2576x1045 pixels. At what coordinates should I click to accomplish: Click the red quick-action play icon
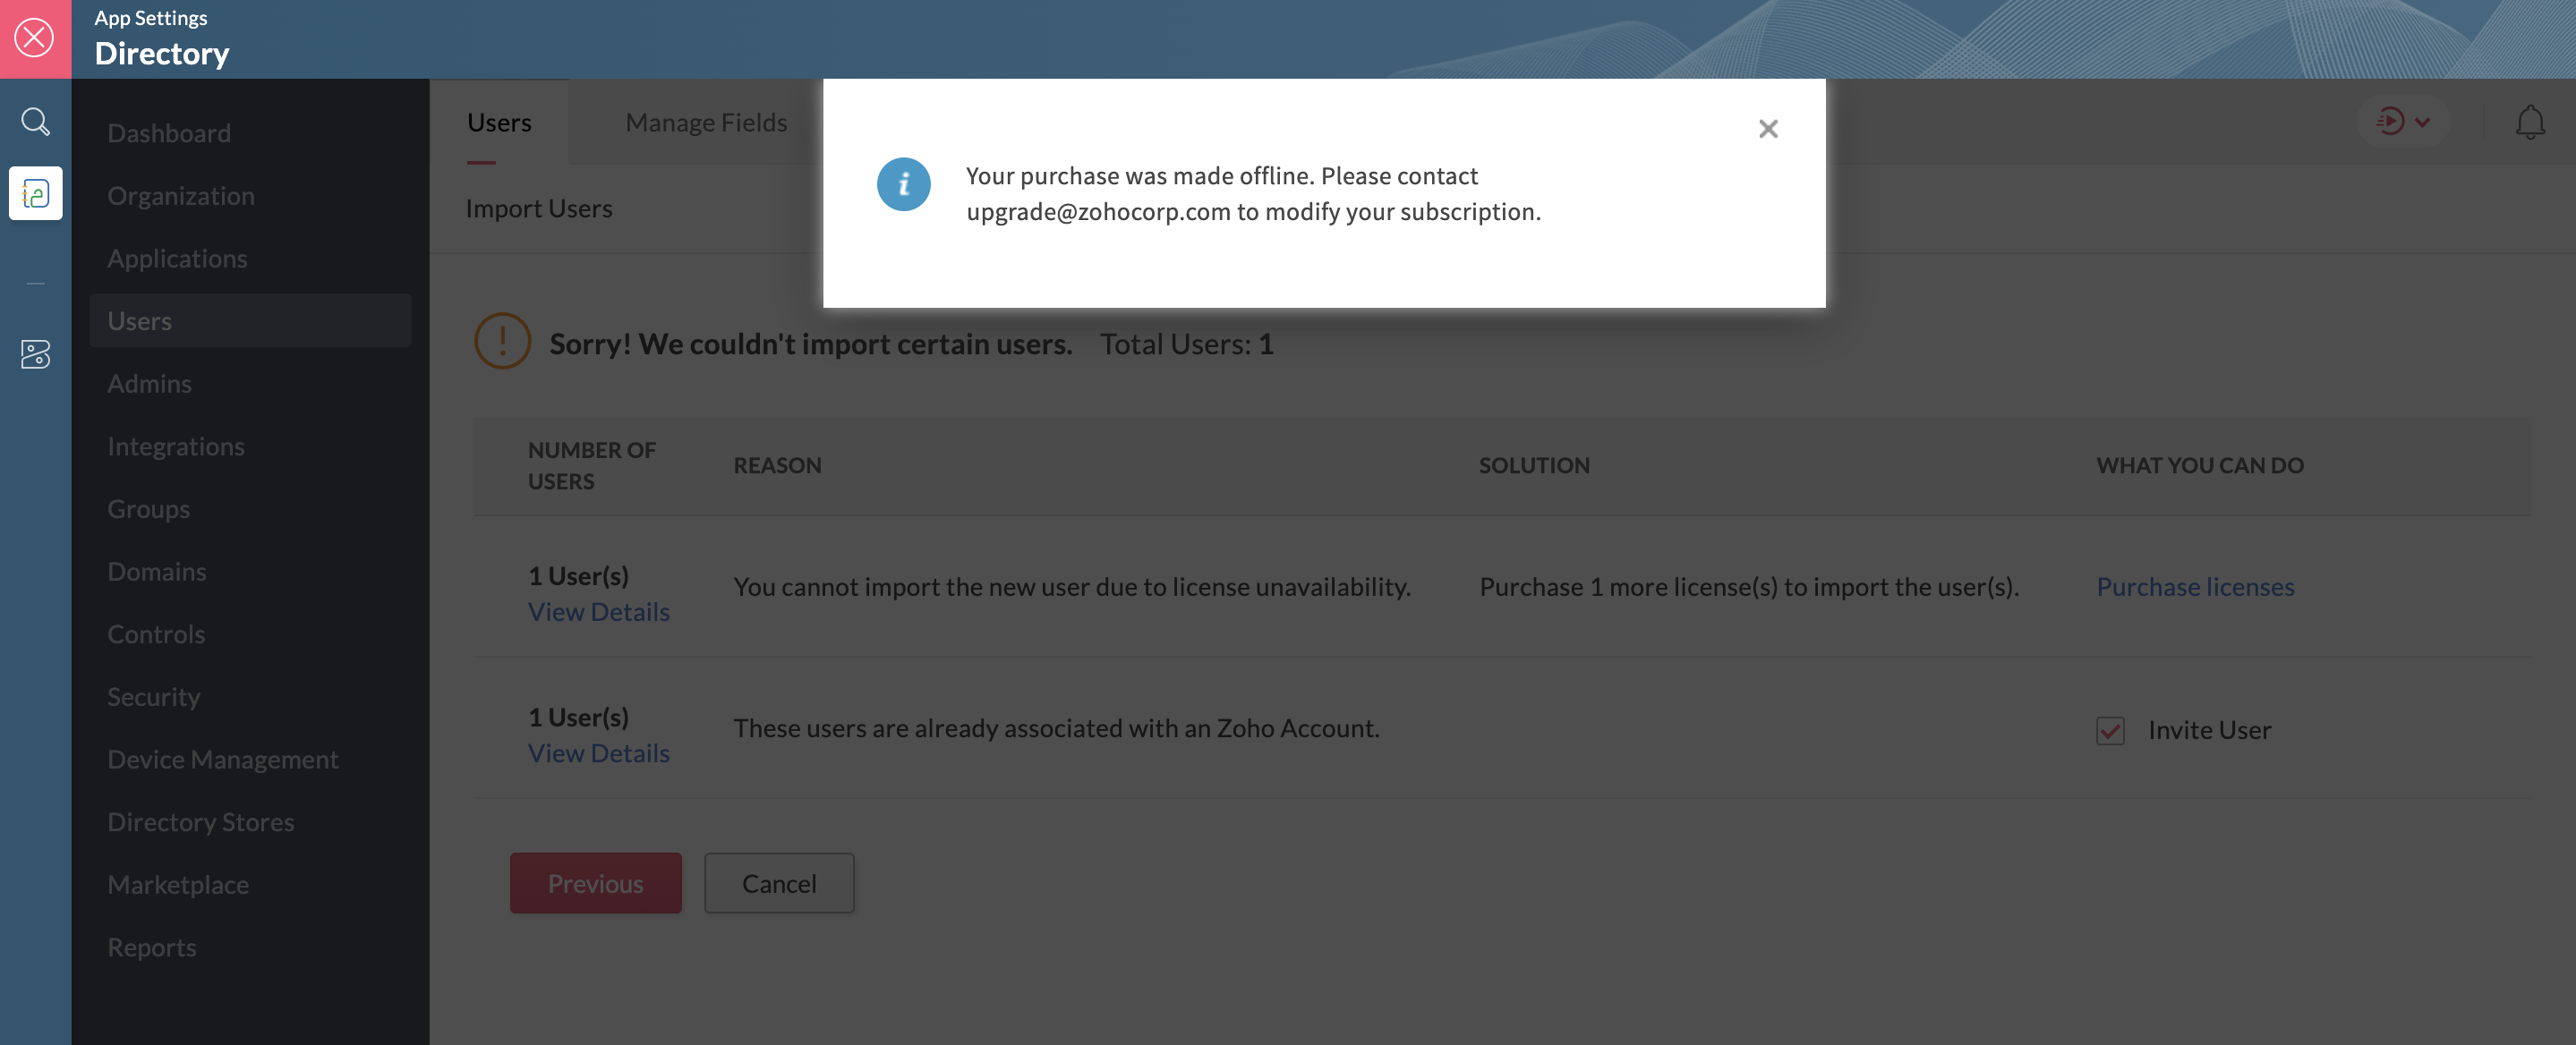[x=2389, y=122]
